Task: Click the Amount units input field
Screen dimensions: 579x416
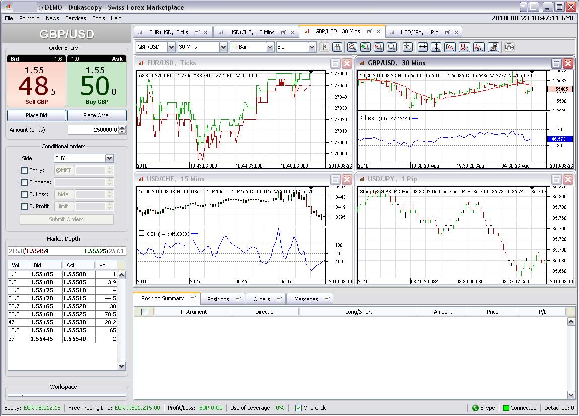Action: click(x=93, y=130)
